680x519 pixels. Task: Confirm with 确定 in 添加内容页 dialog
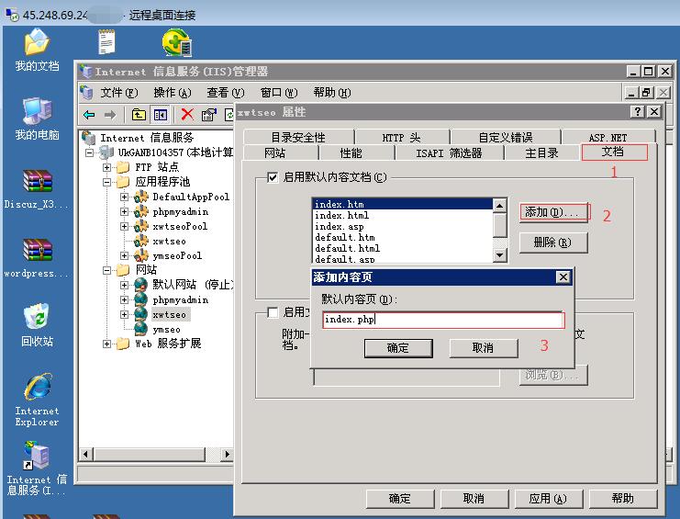coord(398,348)
